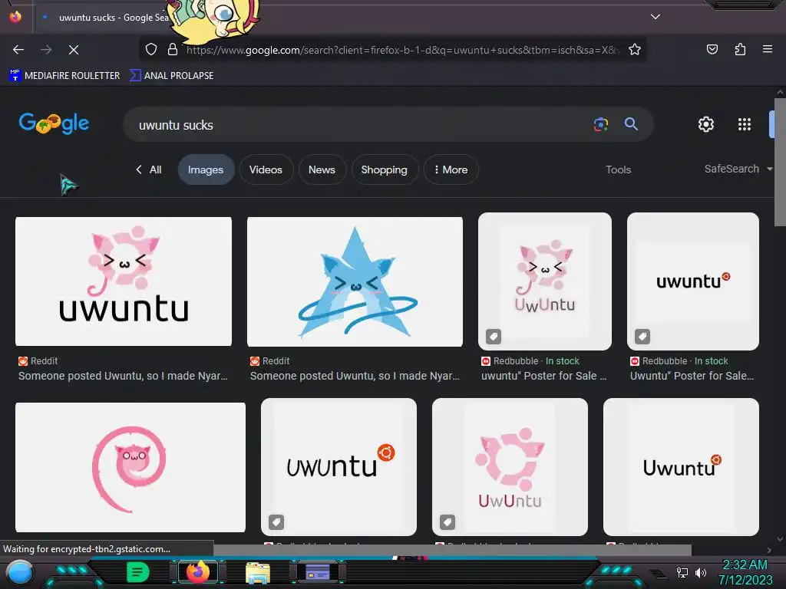Open ANAL PROLAPSE bookmark
786x589 pixels.
[171, 76]
